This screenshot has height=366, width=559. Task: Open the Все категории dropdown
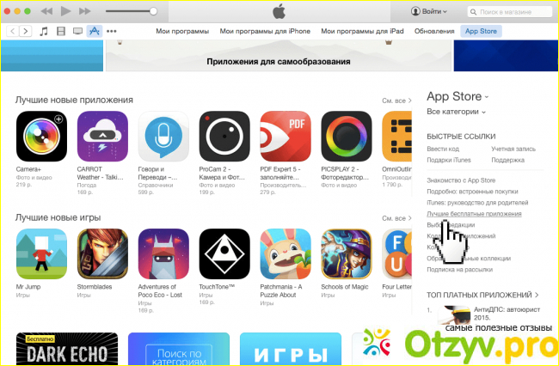(x=456, y=112)
